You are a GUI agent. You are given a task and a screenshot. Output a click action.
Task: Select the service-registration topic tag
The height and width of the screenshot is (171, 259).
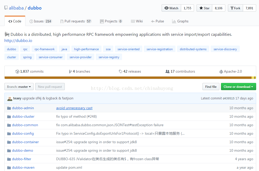click(160, 49)
